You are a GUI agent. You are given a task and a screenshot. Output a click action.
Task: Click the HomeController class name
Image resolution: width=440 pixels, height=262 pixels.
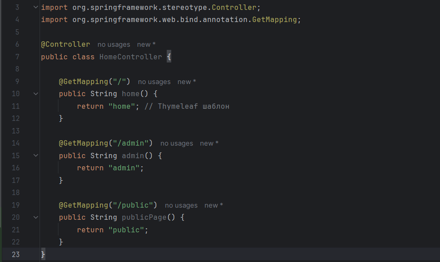130,57
